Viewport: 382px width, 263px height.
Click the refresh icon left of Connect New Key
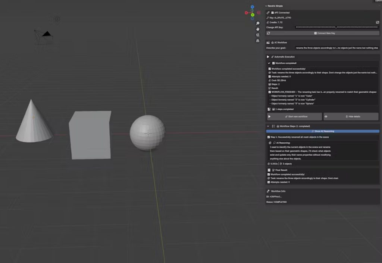[269, 33]
